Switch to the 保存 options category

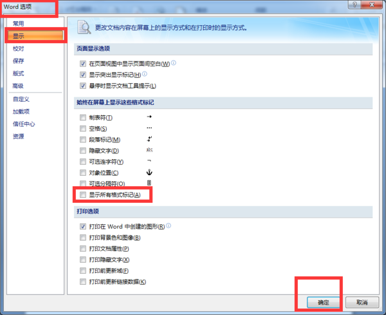tap(18, 61)
